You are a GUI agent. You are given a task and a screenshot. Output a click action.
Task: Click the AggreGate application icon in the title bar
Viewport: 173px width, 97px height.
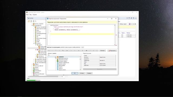[x=27, y=12]
